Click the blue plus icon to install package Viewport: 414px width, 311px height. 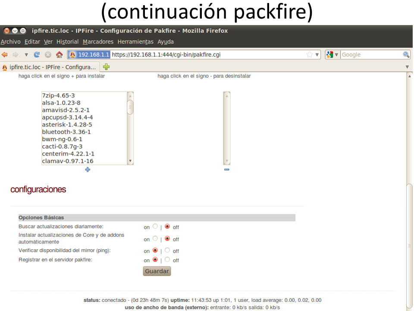tap(88, 170)
